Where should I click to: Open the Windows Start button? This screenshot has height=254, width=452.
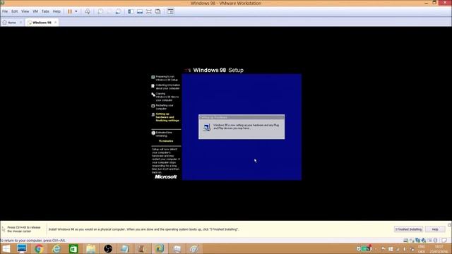[x=6, y=248]
